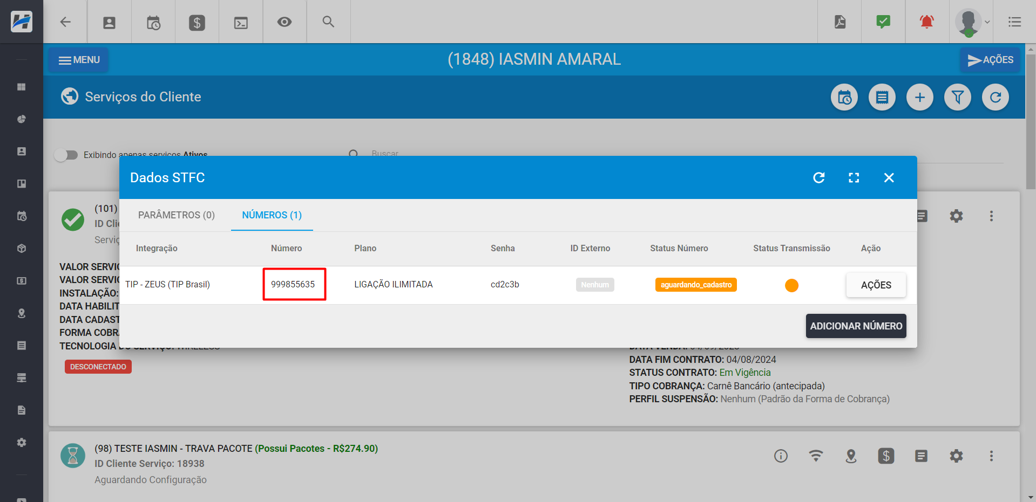1036x502 pixels.
Task: Open the dollar icon of service 98
Action: click(x=886, y=456)
